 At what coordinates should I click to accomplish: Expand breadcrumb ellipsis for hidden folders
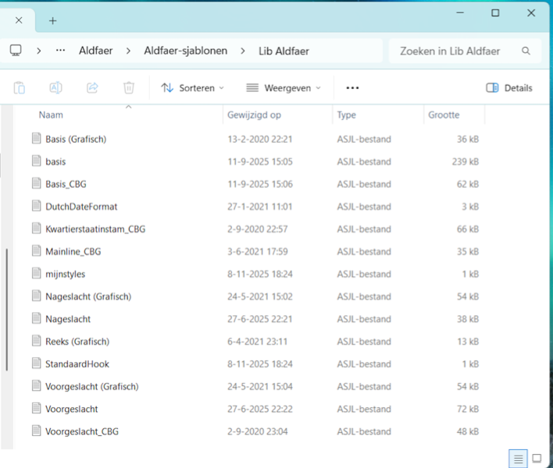coord(60,51)
